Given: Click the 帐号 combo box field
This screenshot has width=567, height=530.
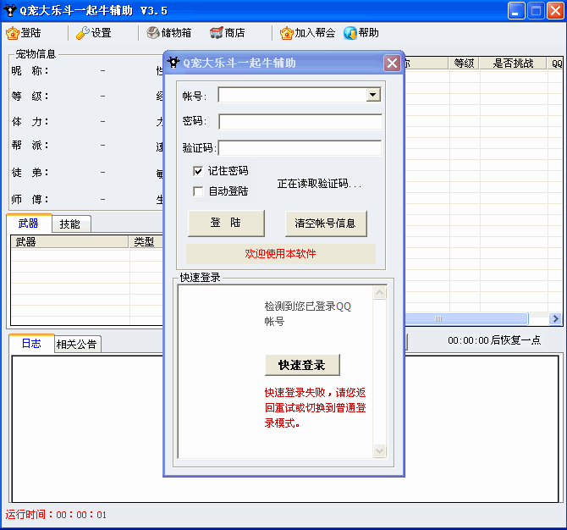Looking at the screenshot, I should tap(300, 95).
